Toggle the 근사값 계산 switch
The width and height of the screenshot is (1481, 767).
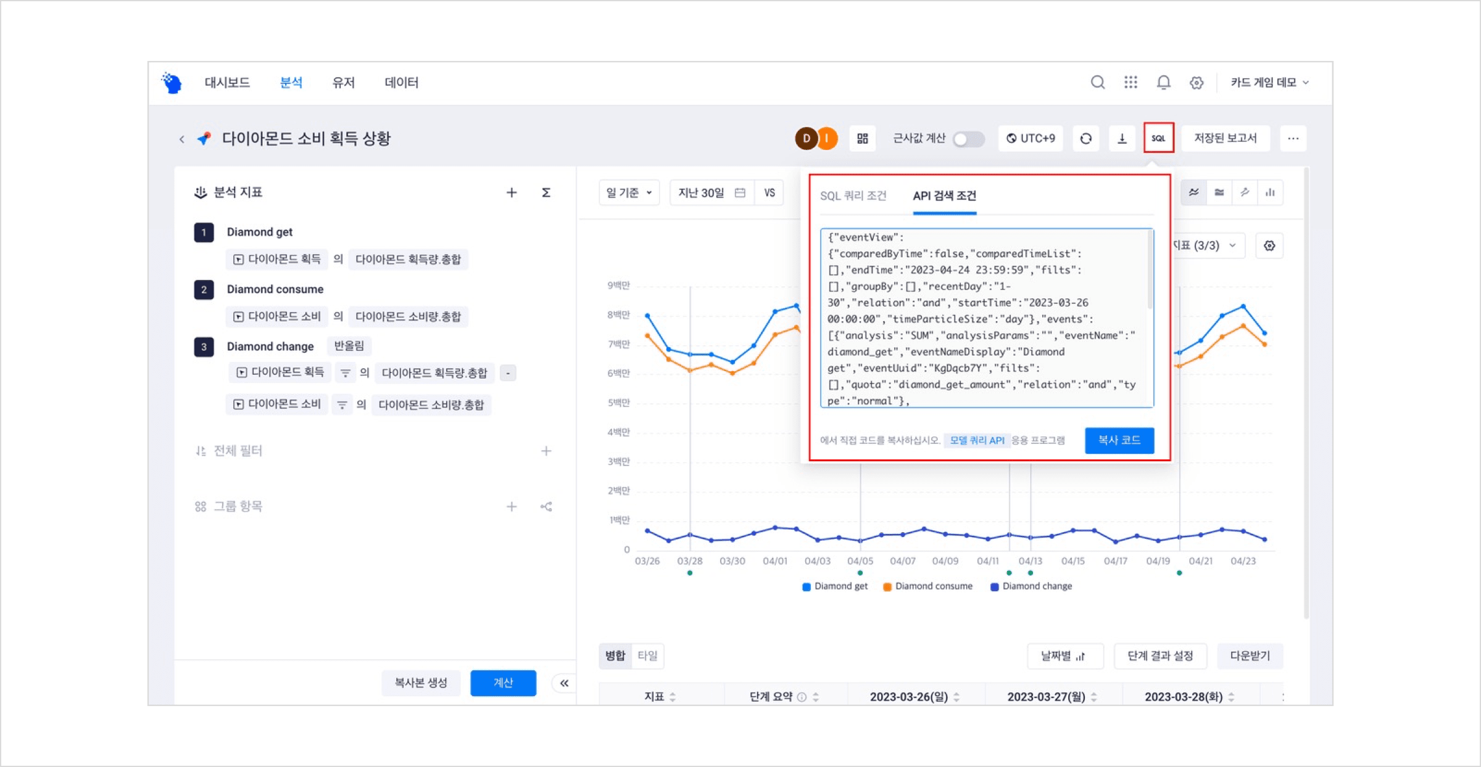tap(968, 139)
